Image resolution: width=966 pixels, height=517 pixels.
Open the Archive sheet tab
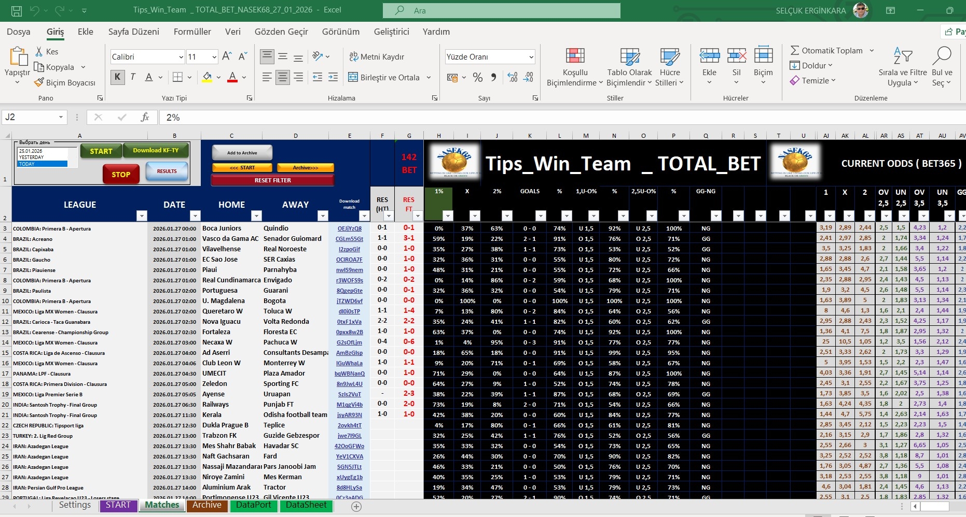(207, 505)
